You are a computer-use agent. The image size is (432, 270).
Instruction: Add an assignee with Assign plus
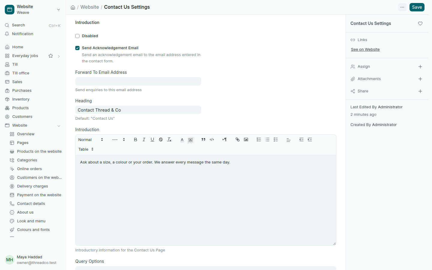pyautogui.click(x=420, y=67)
